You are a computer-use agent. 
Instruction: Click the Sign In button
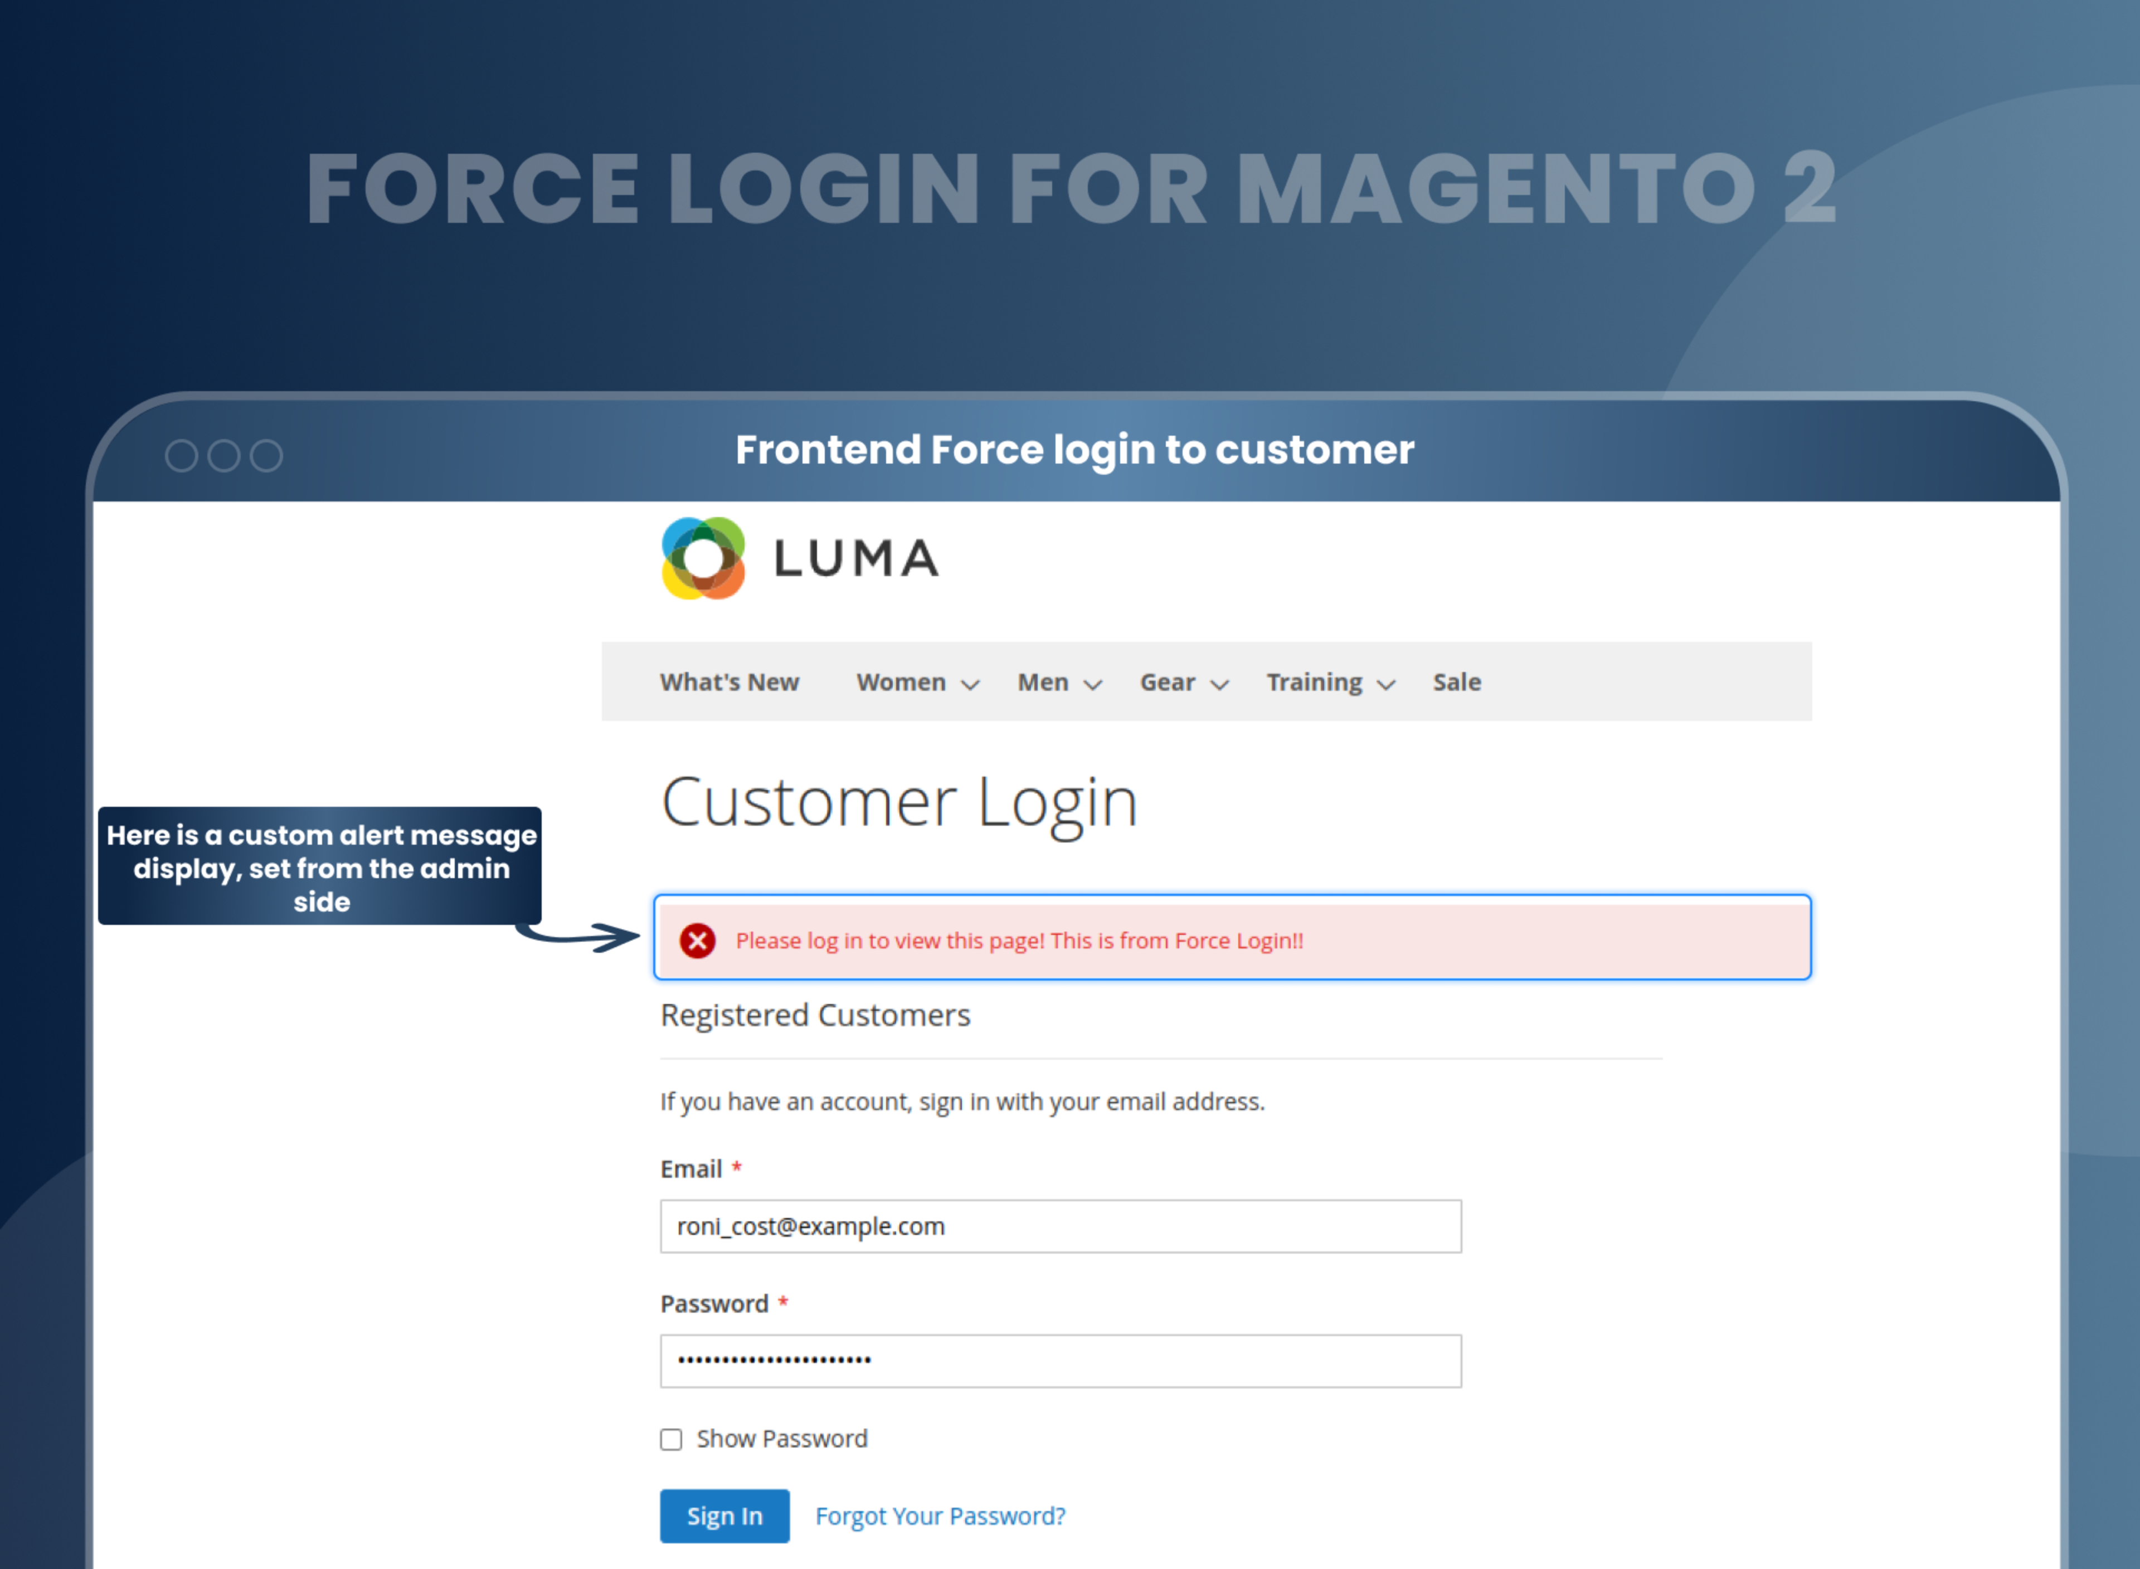724,1516
